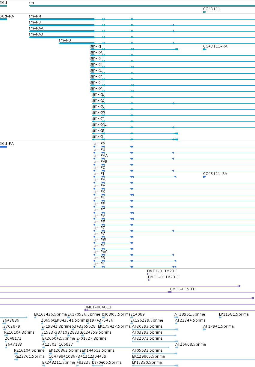Select the CG43111-PA protein label
The image size is (255, 367).
pyautogui.click(x=215, y=174)
